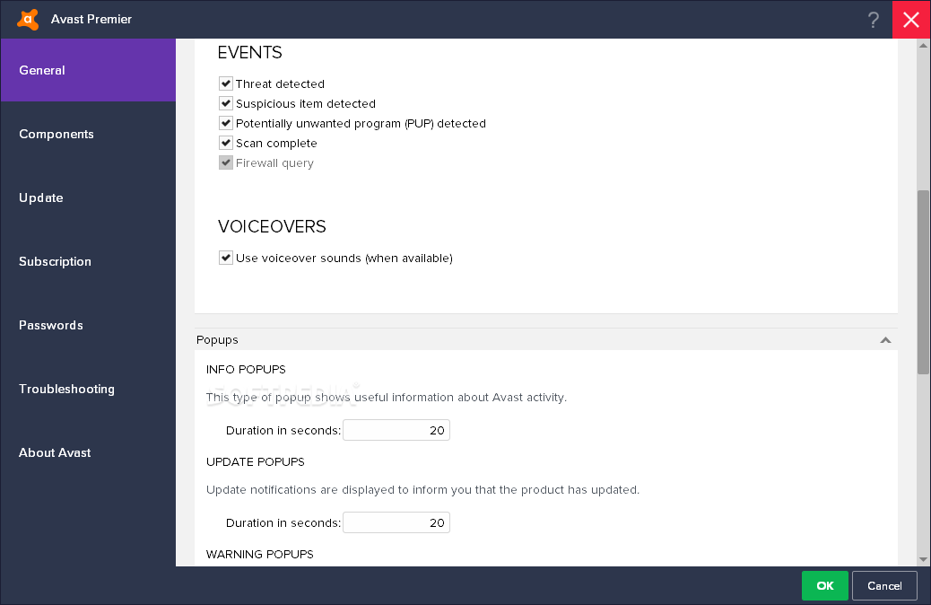Disable Use voiceover sounds option
This screenshot has width=931, height=605.
226,258
